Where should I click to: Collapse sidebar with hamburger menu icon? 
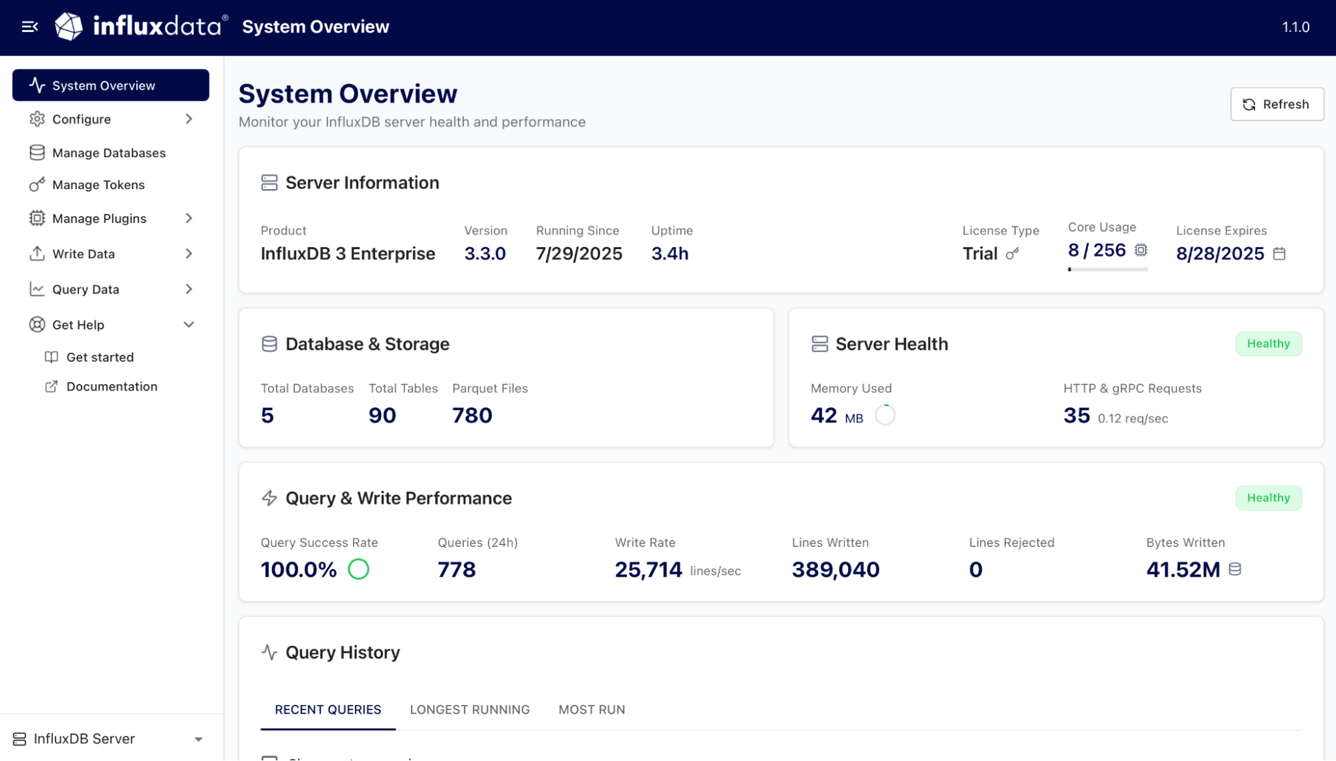click(30, 27)
